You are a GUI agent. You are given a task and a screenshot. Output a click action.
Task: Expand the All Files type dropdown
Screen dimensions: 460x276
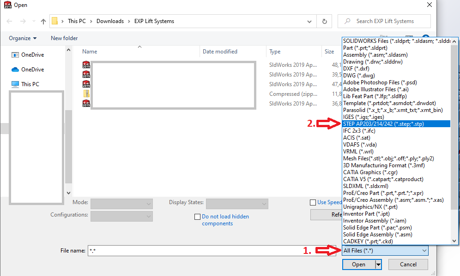(385, 251)
